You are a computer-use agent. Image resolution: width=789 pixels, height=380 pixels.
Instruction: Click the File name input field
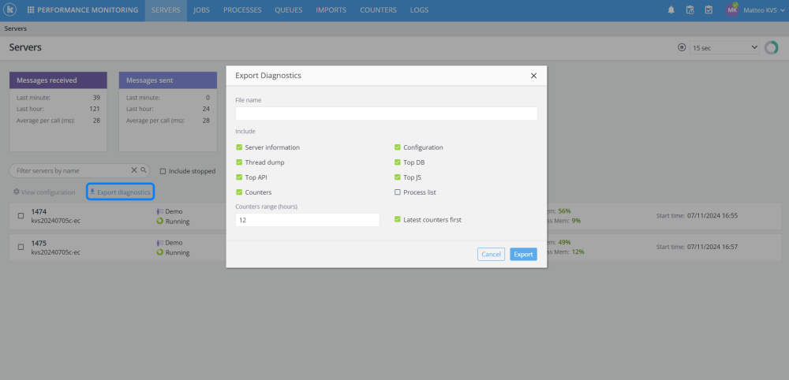pyautogui.click(x=386, y=114)
